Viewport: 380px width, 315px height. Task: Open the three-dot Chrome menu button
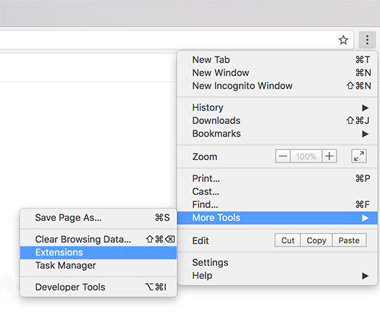tap(367, 40)
